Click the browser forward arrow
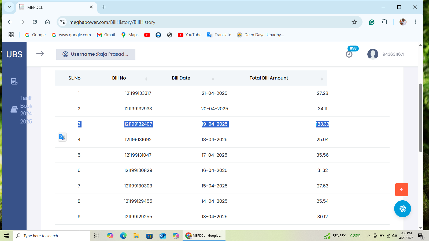This screenshot has width=429, height=241. point(22,22)
